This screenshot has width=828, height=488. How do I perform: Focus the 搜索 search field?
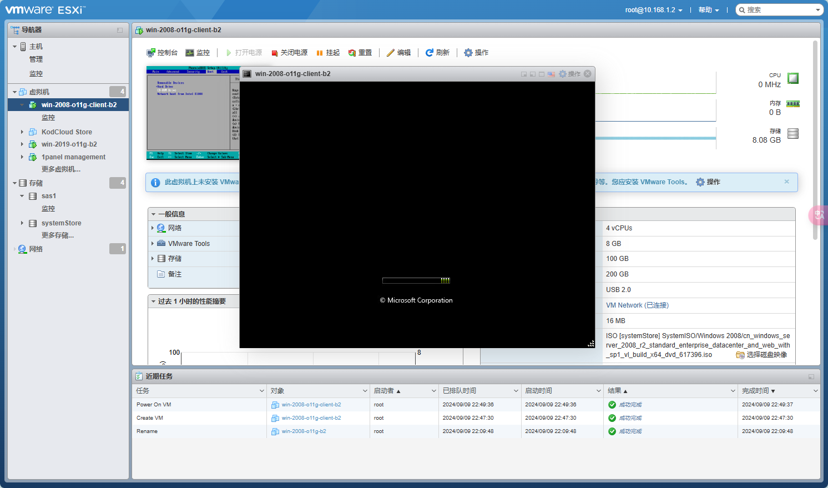pos(780,10)
